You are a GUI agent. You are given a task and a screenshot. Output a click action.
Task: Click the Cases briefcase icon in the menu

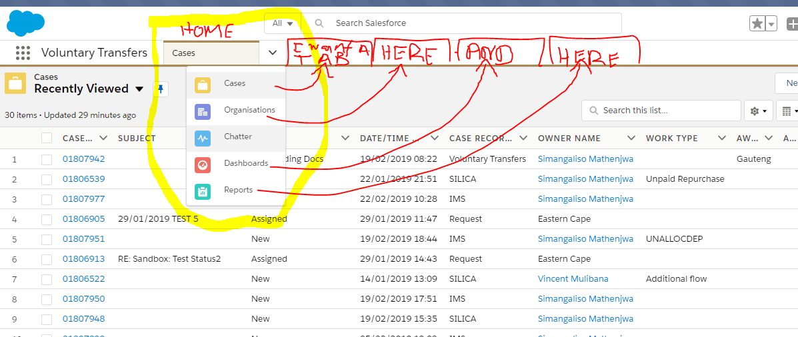(203, 85)
